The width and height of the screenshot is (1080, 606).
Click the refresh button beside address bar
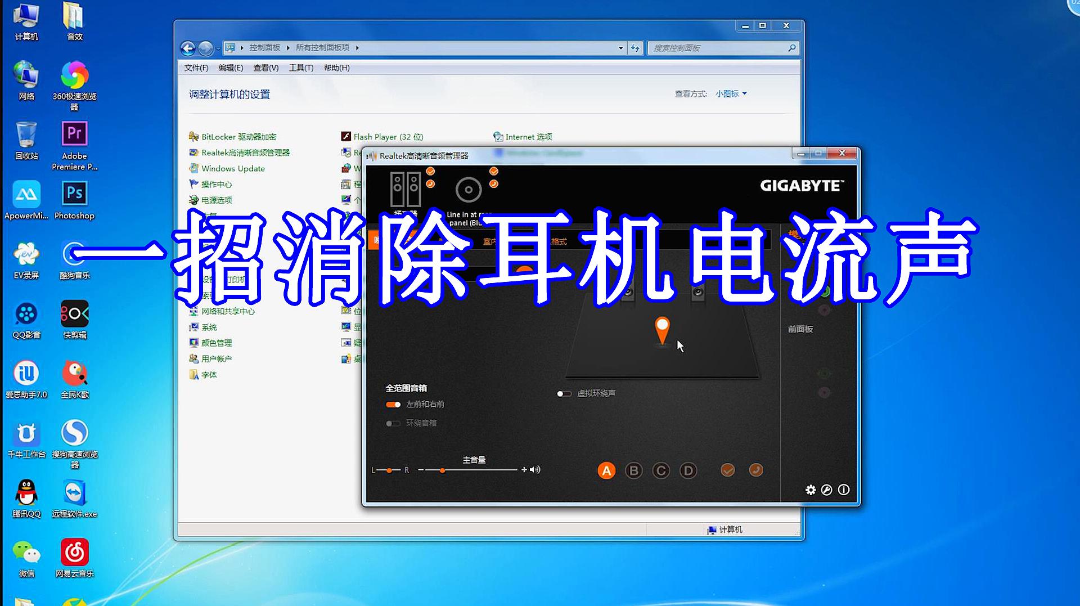click(x=635, y=48)
